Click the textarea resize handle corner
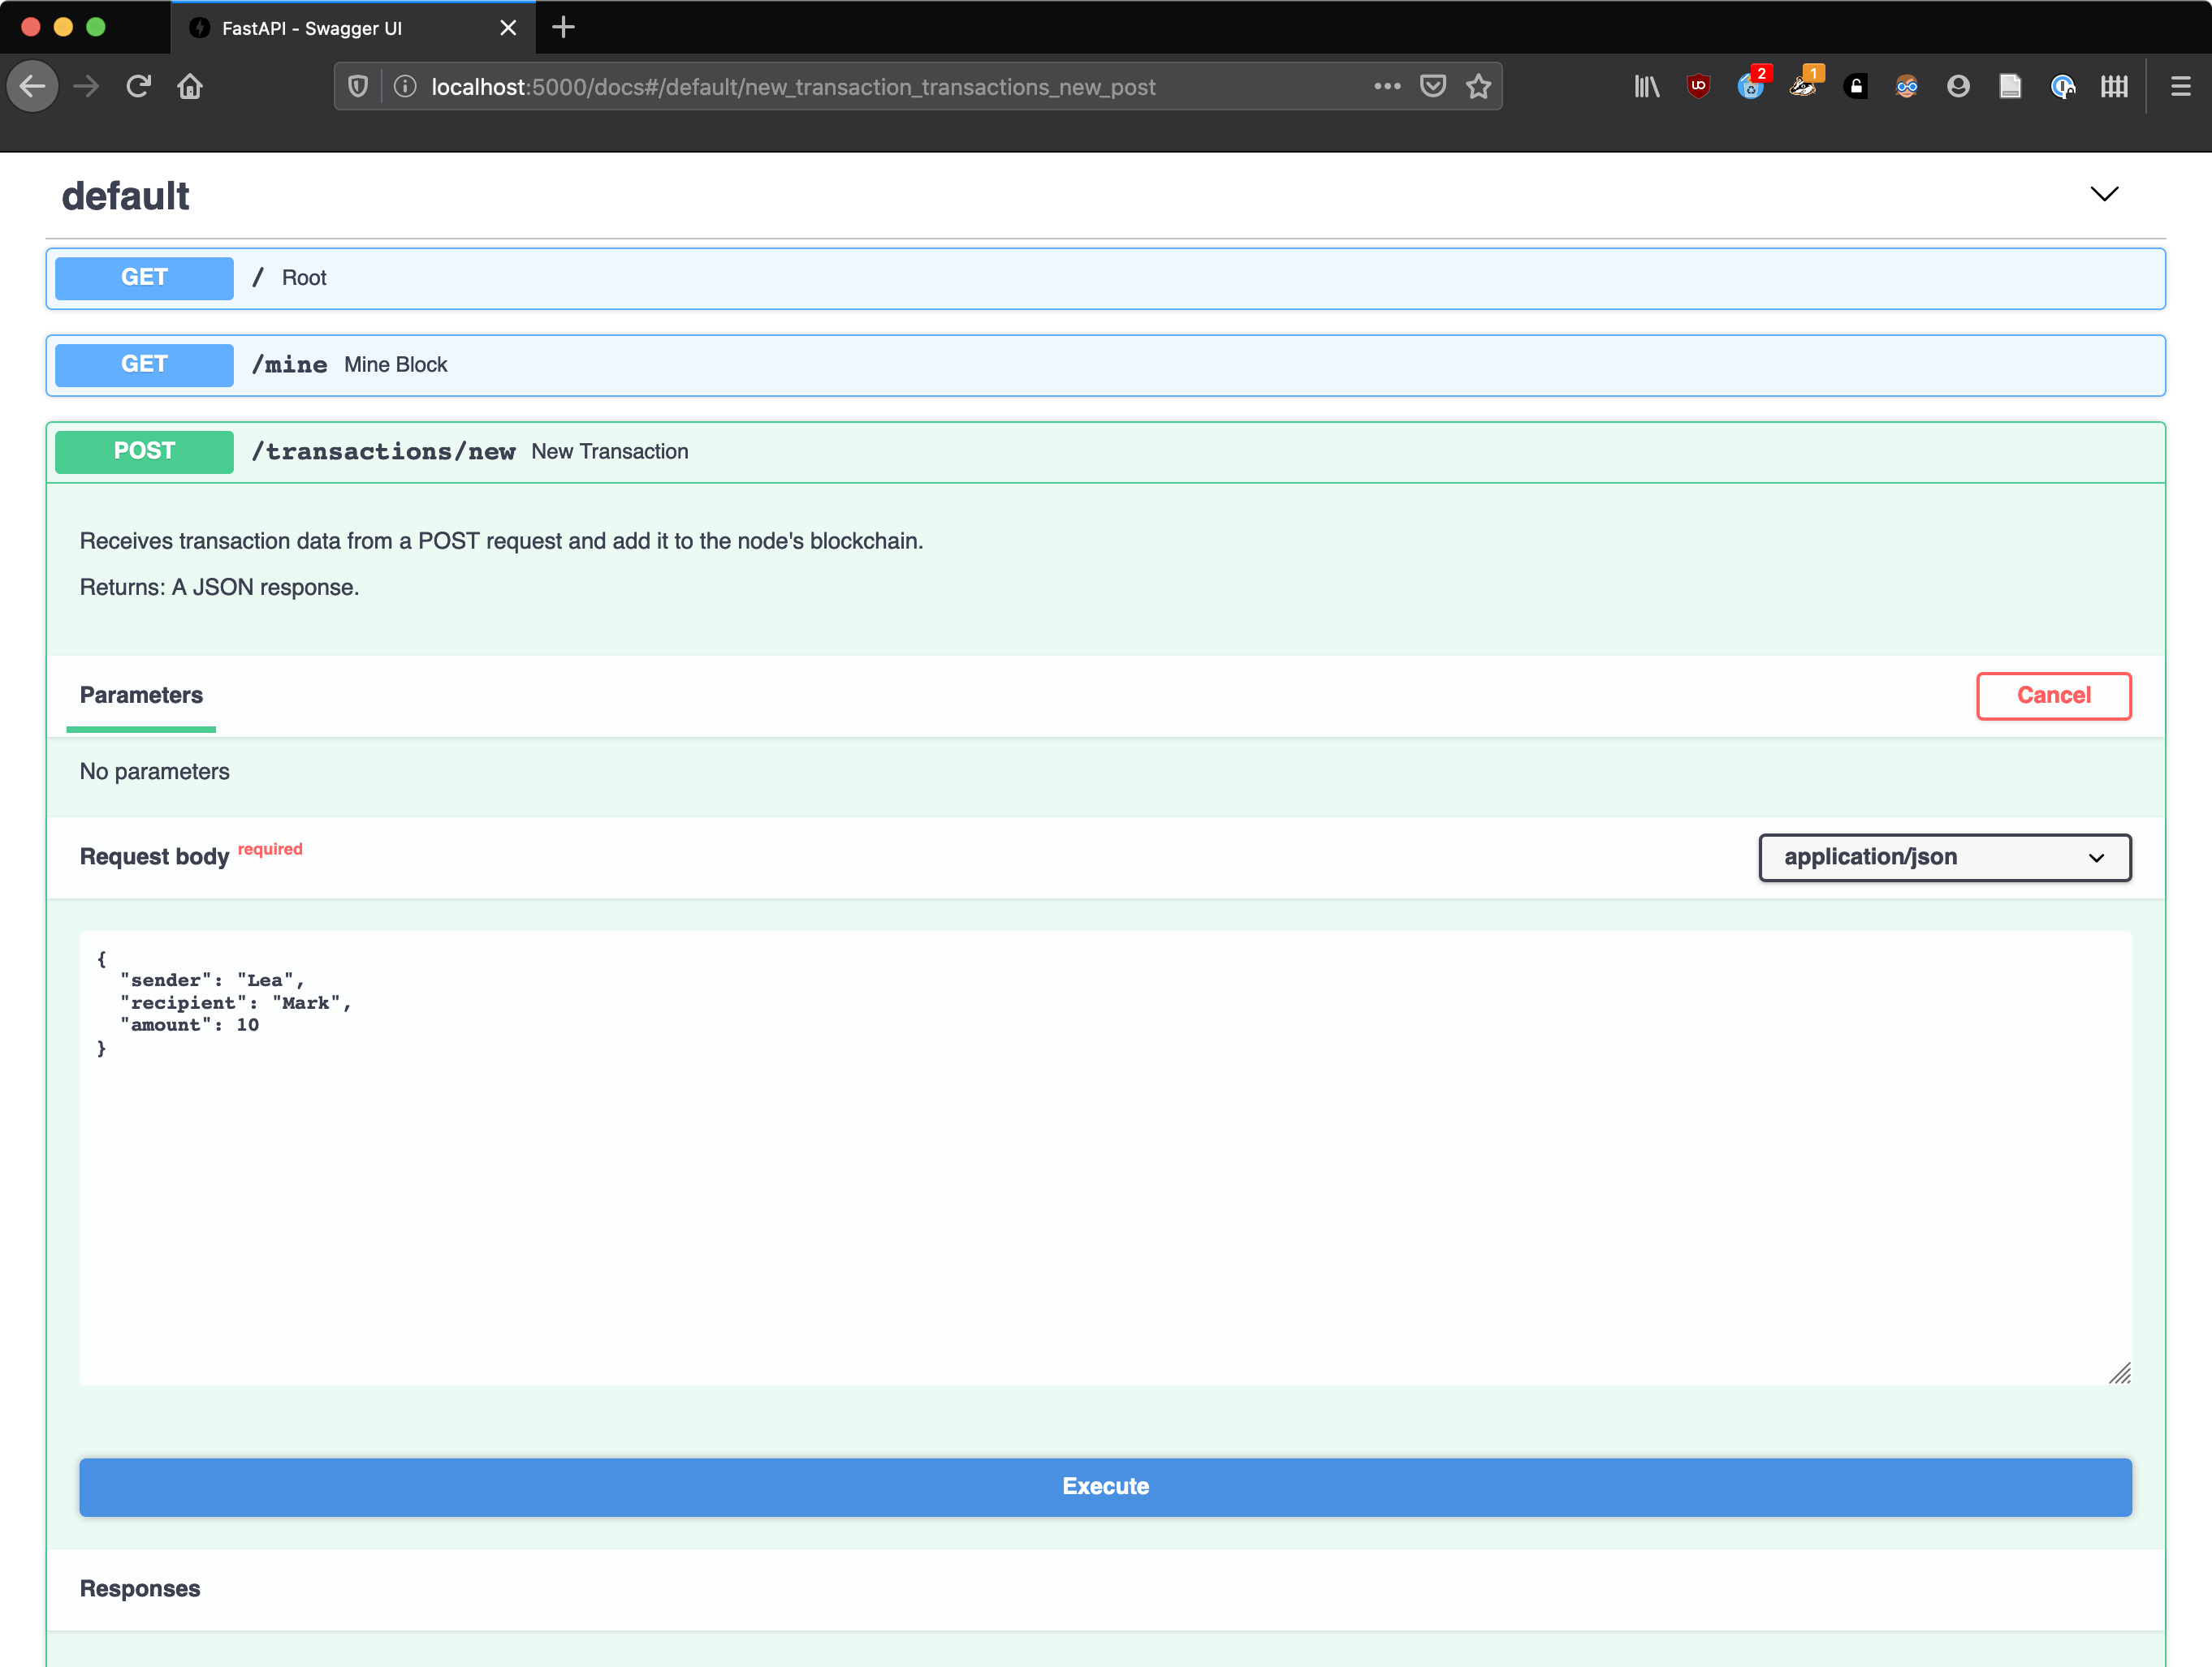 point(2119,1373)
